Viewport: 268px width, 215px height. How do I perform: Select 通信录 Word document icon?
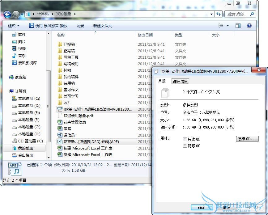point(60,135)
